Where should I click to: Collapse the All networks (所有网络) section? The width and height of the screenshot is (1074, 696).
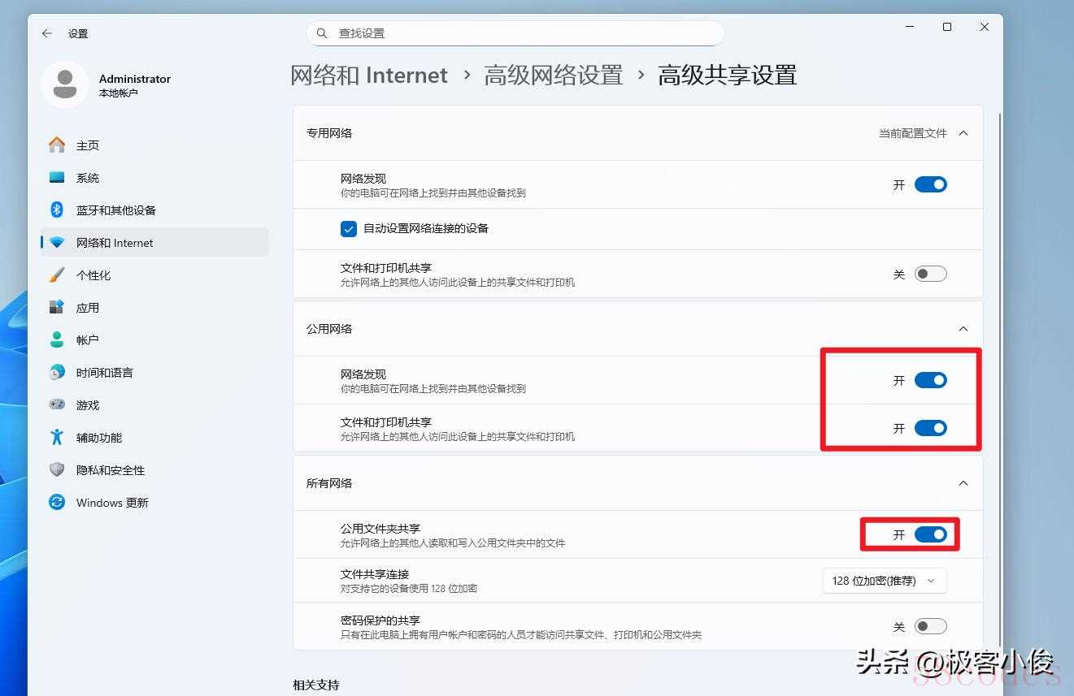pos(963,483)
